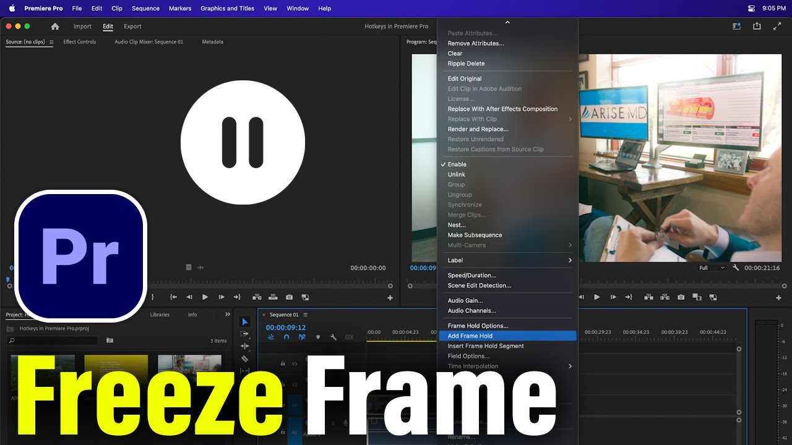Open Program monitor button editor plus
Viewport: 792px width, 445px height.
point(778,298)
